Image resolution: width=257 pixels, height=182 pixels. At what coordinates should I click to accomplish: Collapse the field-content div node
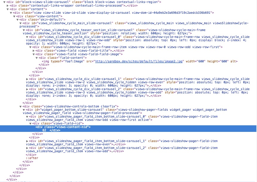37,58
